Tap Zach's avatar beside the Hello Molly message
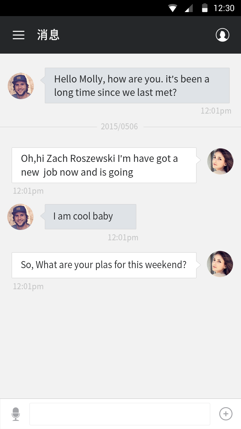241x429 pixels. (x=21, y=86)
